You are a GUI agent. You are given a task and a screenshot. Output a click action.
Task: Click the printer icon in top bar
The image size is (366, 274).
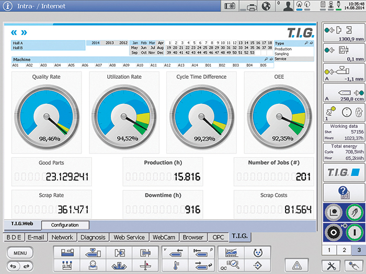point(251,6)
